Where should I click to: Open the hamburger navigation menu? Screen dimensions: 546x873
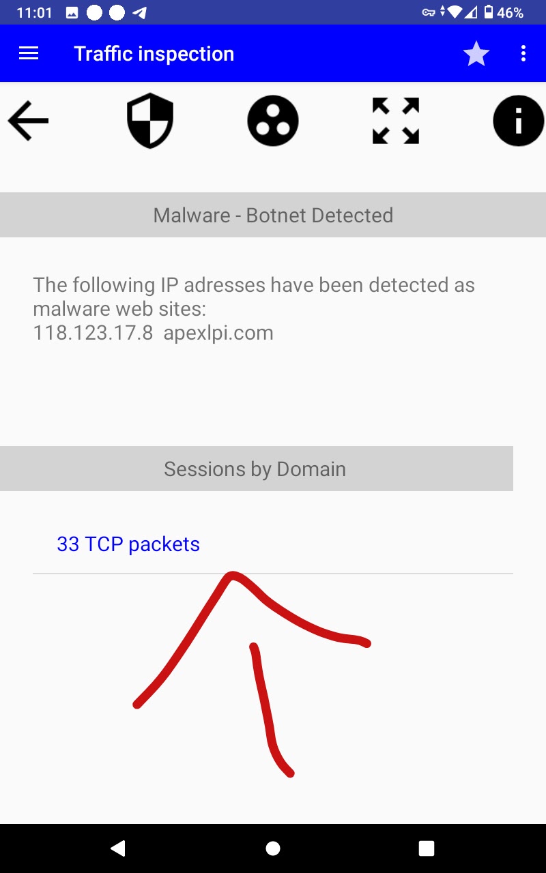29,54
